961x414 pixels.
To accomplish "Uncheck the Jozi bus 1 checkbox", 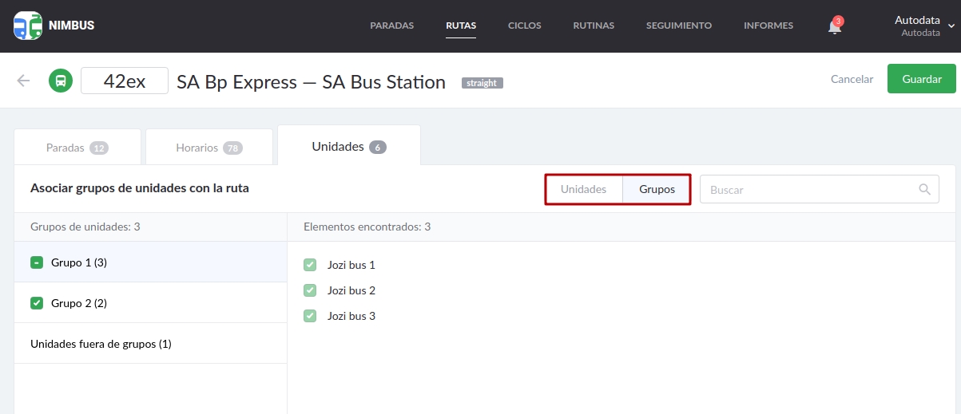I will (310, 265).
